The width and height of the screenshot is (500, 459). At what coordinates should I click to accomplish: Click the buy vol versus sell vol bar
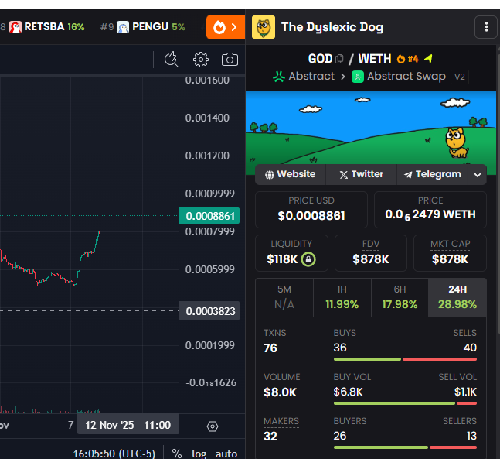click(405, 403)
